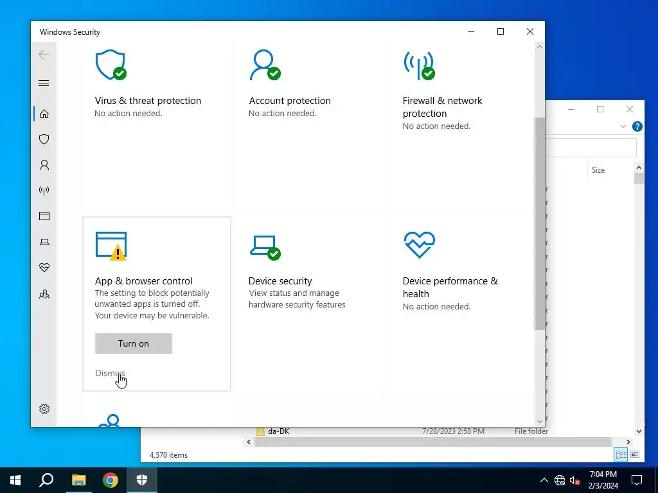Select the sidebar Firewall antenna icon
Screen dimensions: 658x493
(44, 191)
